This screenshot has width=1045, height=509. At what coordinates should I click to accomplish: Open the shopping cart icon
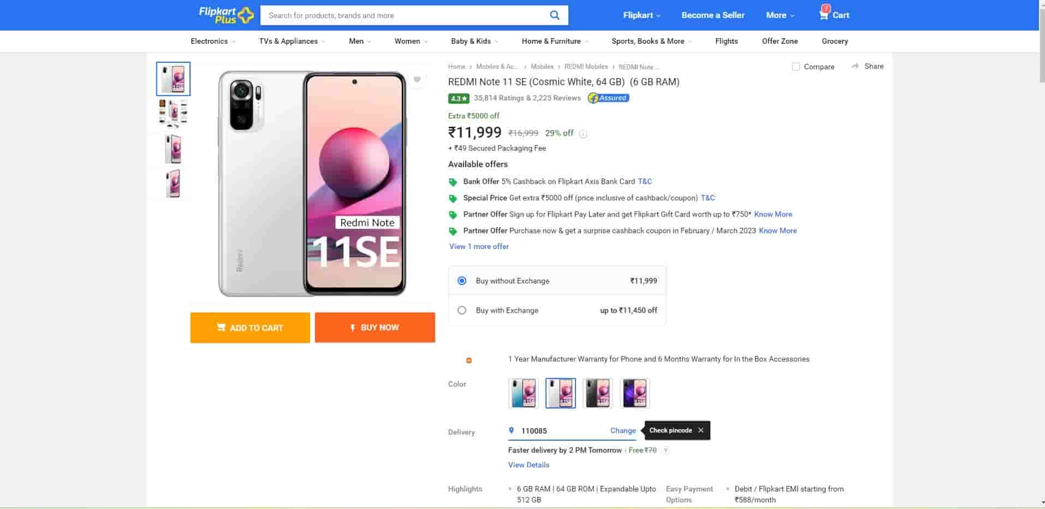tap(824, 15)
